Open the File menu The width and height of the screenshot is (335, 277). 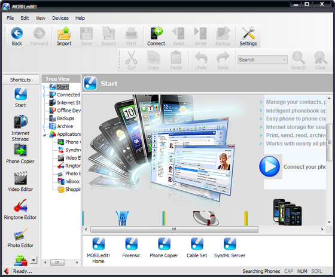(10, 18)
